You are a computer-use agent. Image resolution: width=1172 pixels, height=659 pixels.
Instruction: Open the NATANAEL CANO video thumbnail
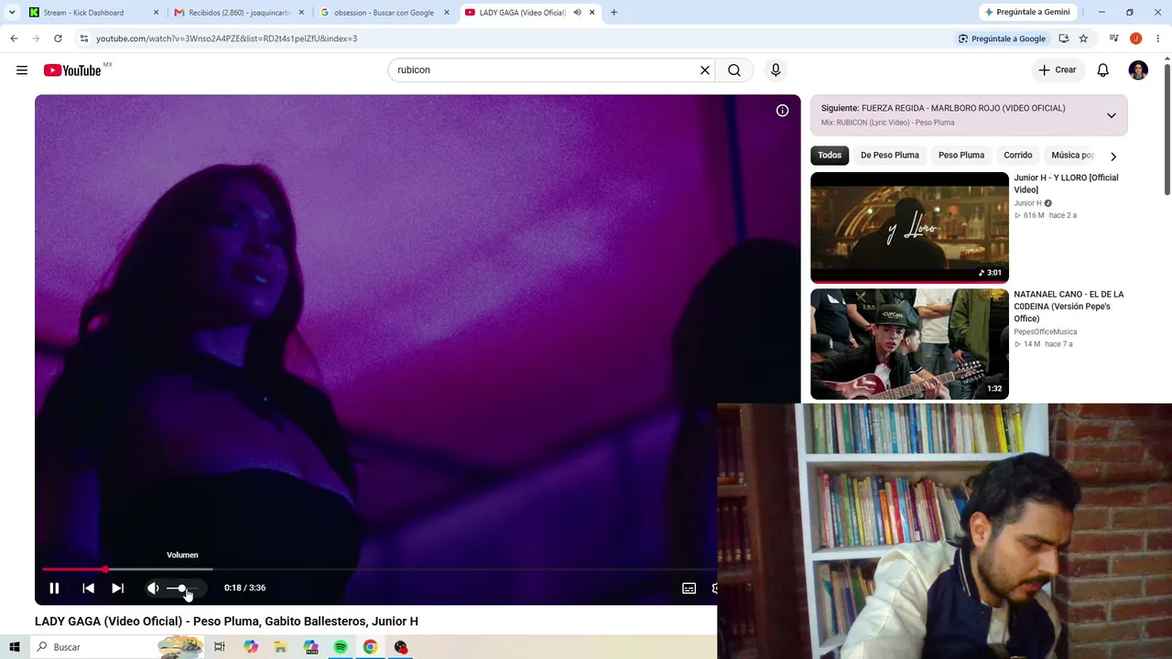coord(909,344)
